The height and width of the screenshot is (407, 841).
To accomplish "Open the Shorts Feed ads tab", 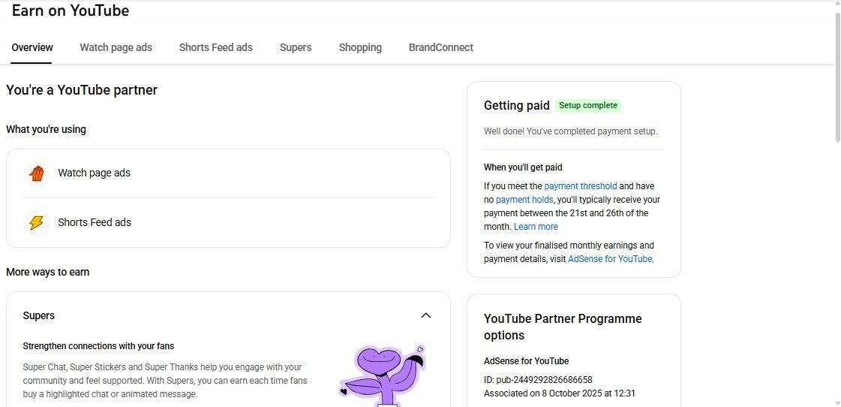I will coord(215,47).
